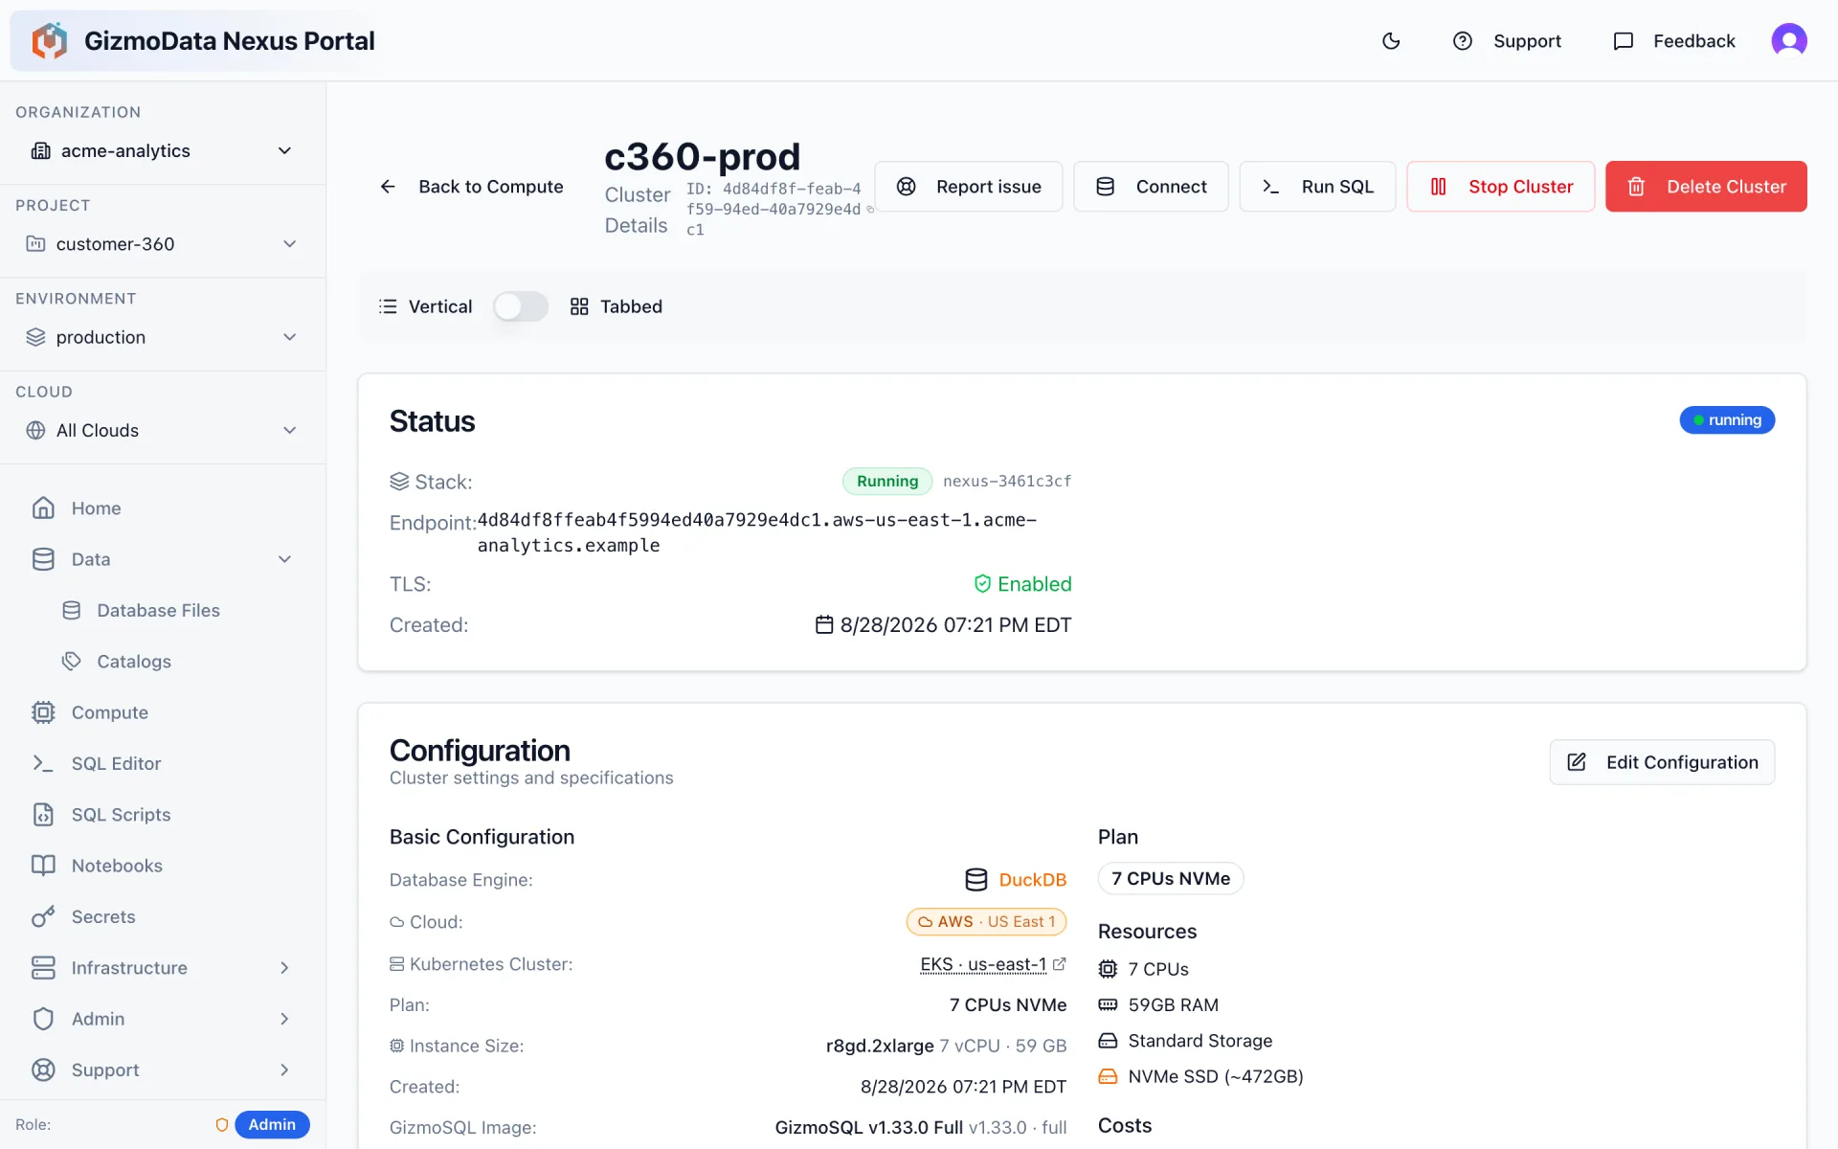Viewport: 1838px width, 1149px height.
Task: Click the Compute chip icon
Action: click(x=43, y=712)
